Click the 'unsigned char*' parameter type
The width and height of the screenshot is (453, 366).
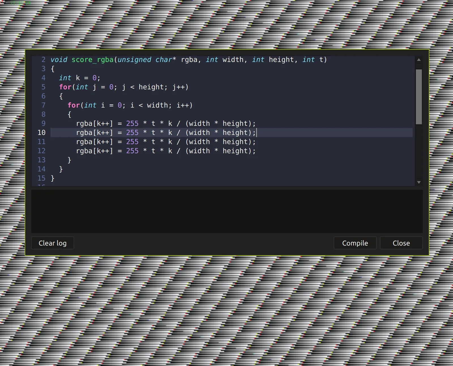[x=147, y=60]
